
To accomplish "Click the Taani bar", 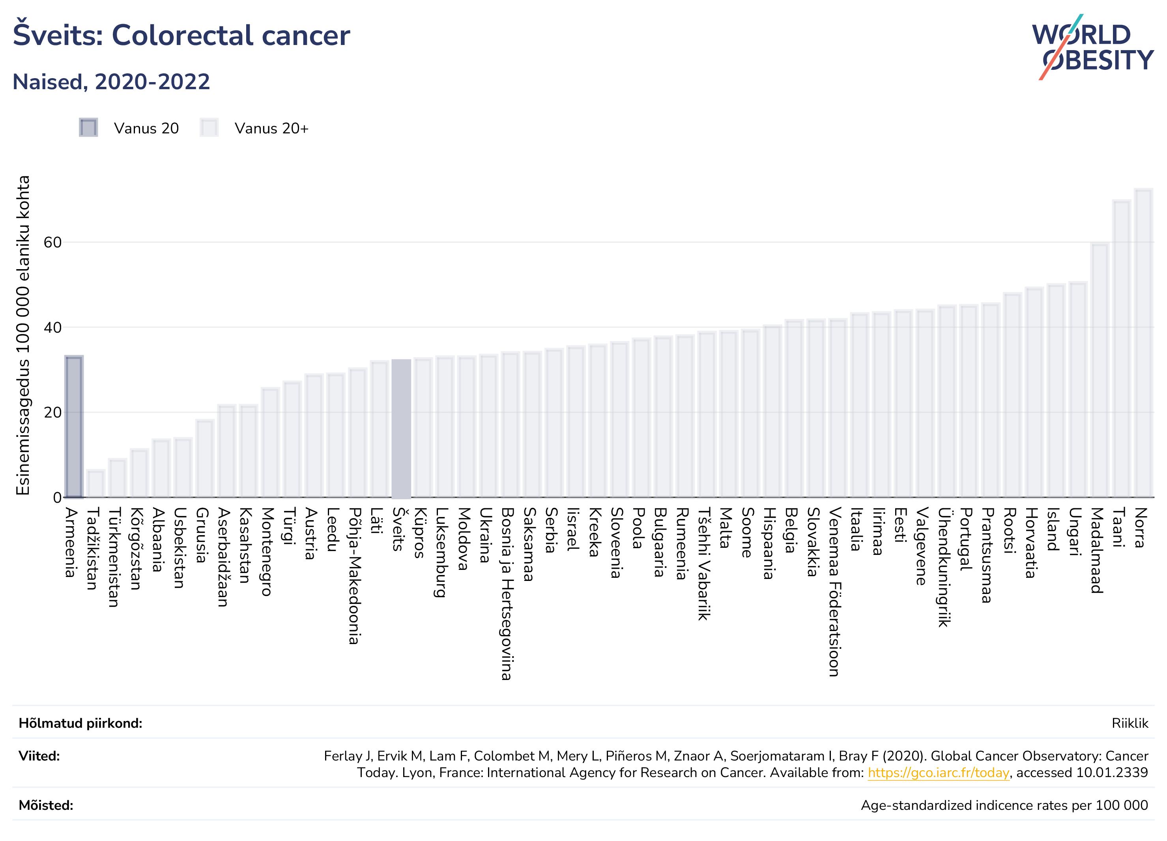I will pos(1122,349).
